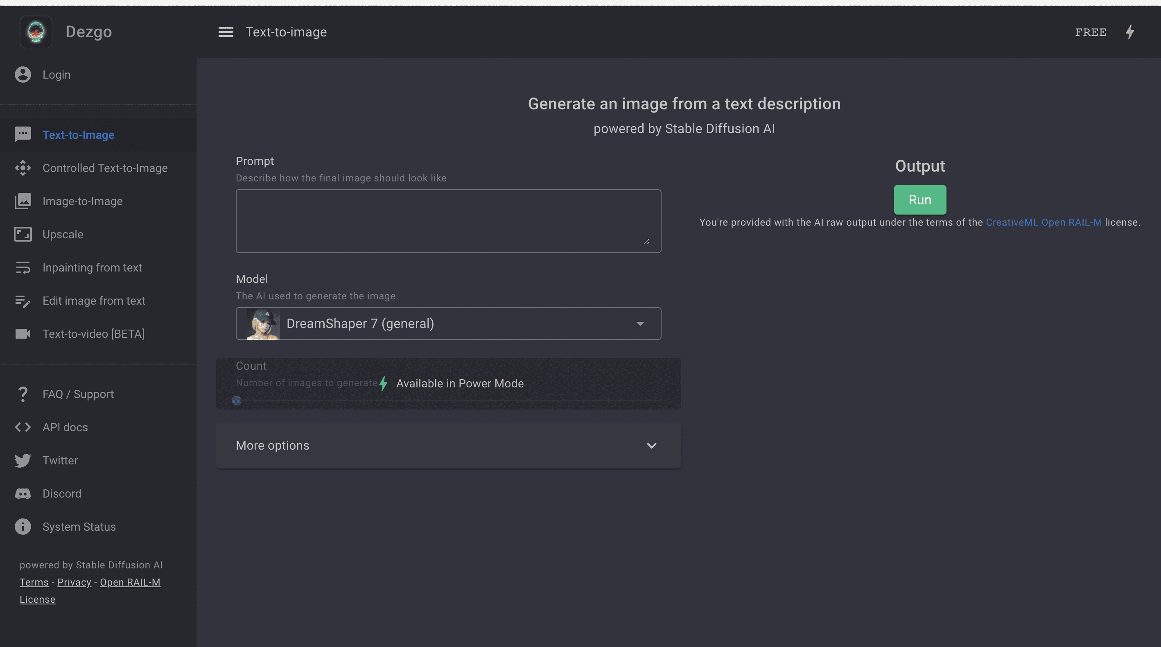
Task: Click inside the Prompt text box
Action: point(448,221)
